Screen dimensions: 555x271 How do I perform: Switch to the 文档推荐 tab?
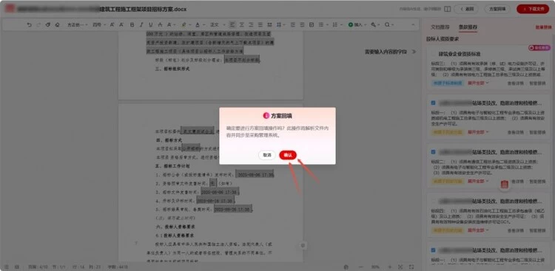[440, 27]
